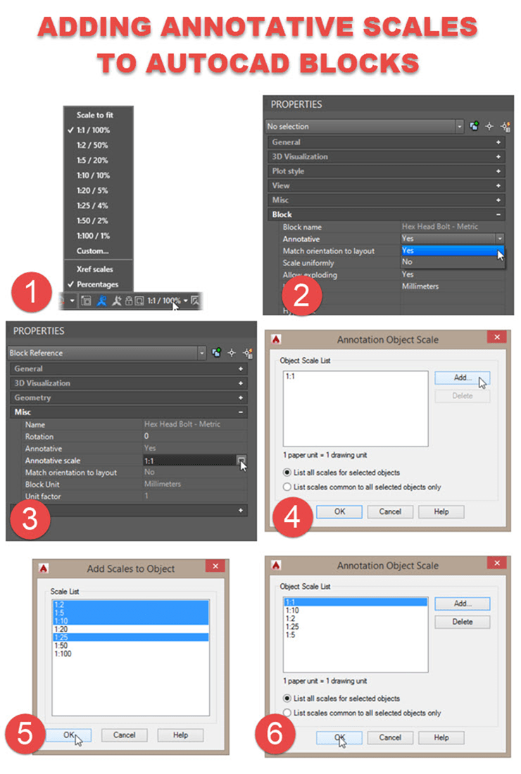
Task: Close the Add Scales to Object dialog
Action: pyautogui.click(x=215, y=566)
